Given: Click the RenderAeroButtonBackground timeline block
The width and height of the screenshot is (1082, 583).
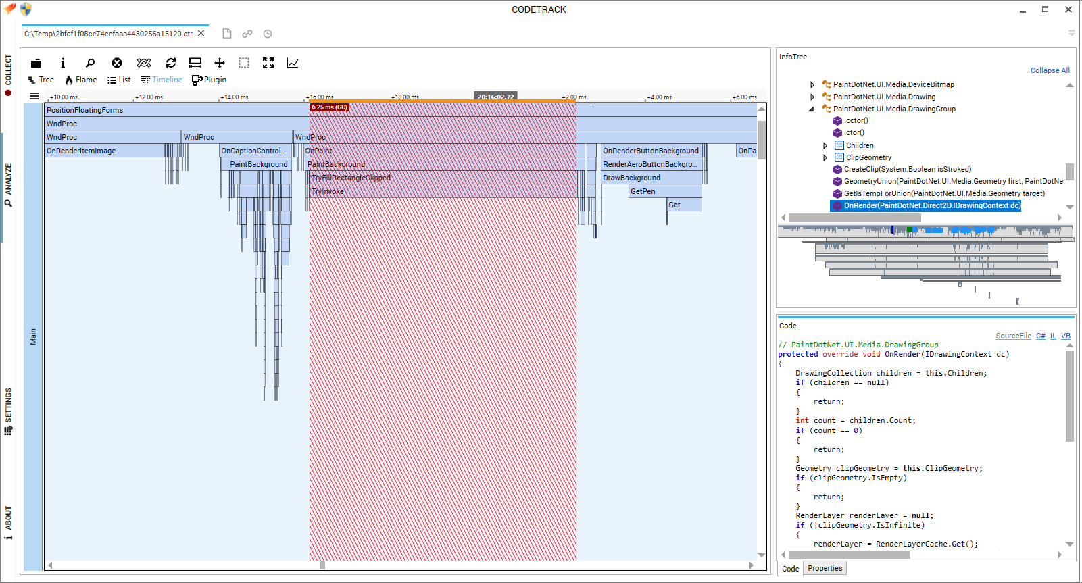Looking at the screenshot, I should tap(651, 164).
